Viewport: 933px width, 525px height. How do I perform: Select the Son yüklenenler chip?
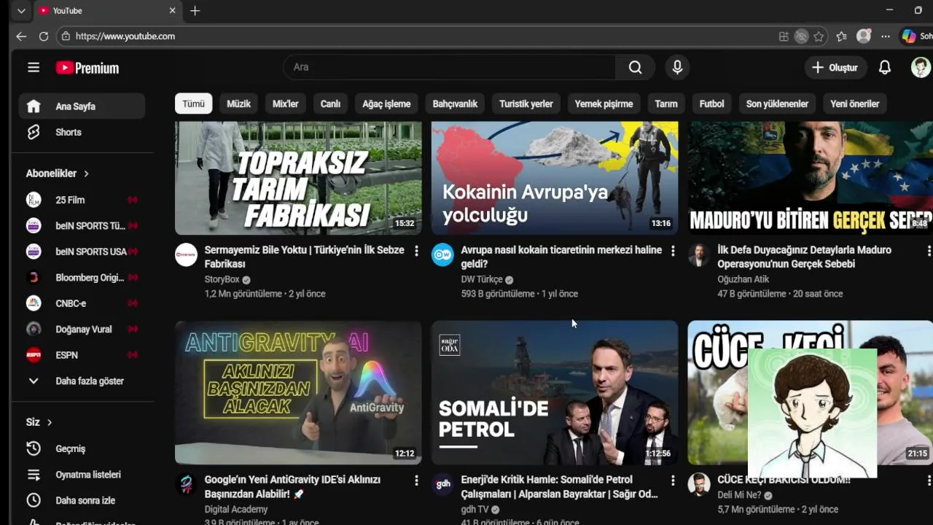[777, 104]
